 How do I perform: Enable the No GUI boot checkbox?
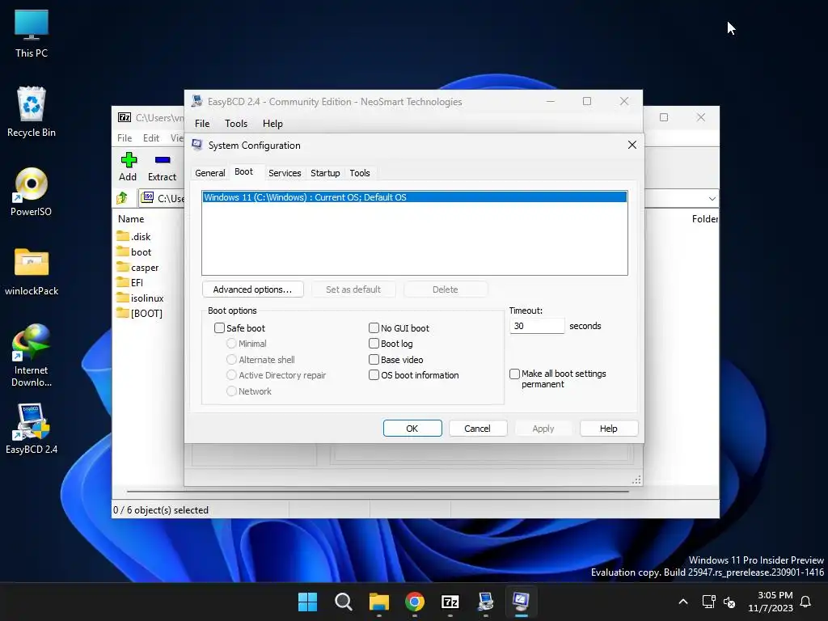tap(374, 328)
